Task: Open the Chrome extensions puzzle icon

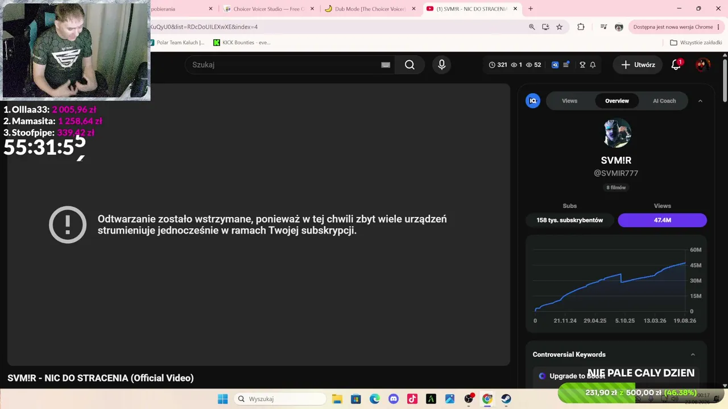Action: pyautogui.click(x=581, y=27)
